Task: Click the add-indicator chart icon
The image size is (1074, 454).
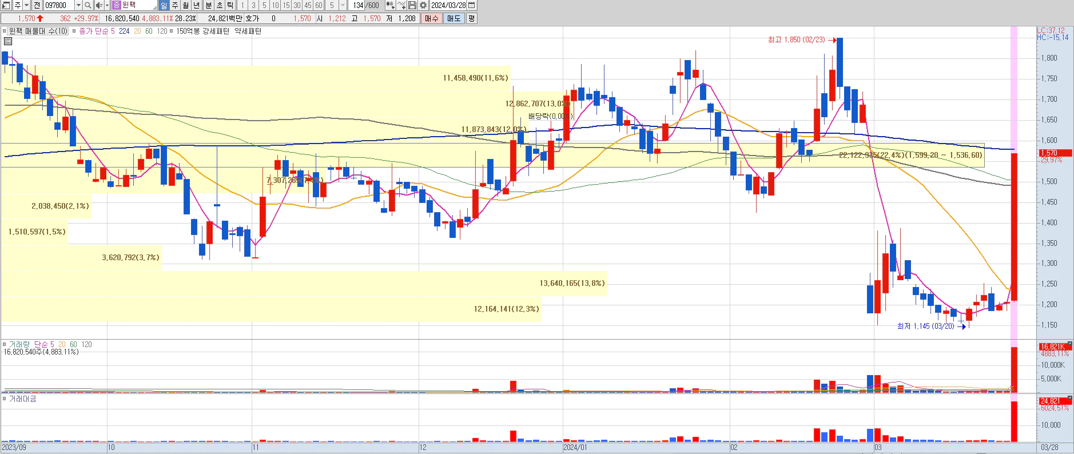Action: pyautogui.click(x=390, y=5)
